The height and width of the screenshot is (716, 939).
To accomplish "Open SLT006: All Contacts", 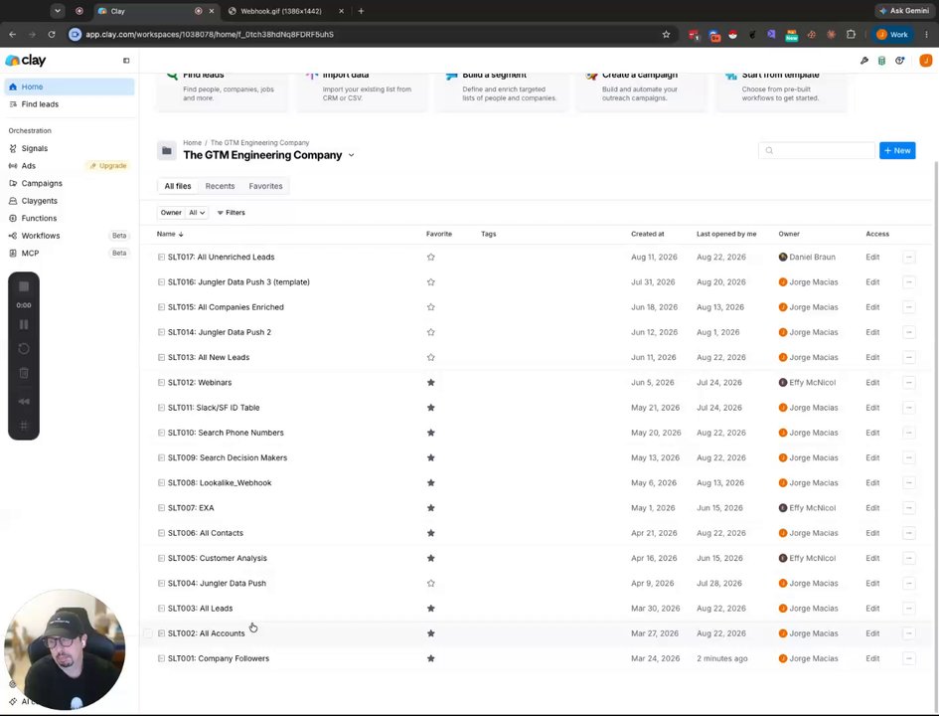I will [x=206, y=533].
